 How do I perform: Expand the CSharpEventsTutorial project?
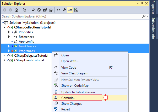tap(4, 60)
